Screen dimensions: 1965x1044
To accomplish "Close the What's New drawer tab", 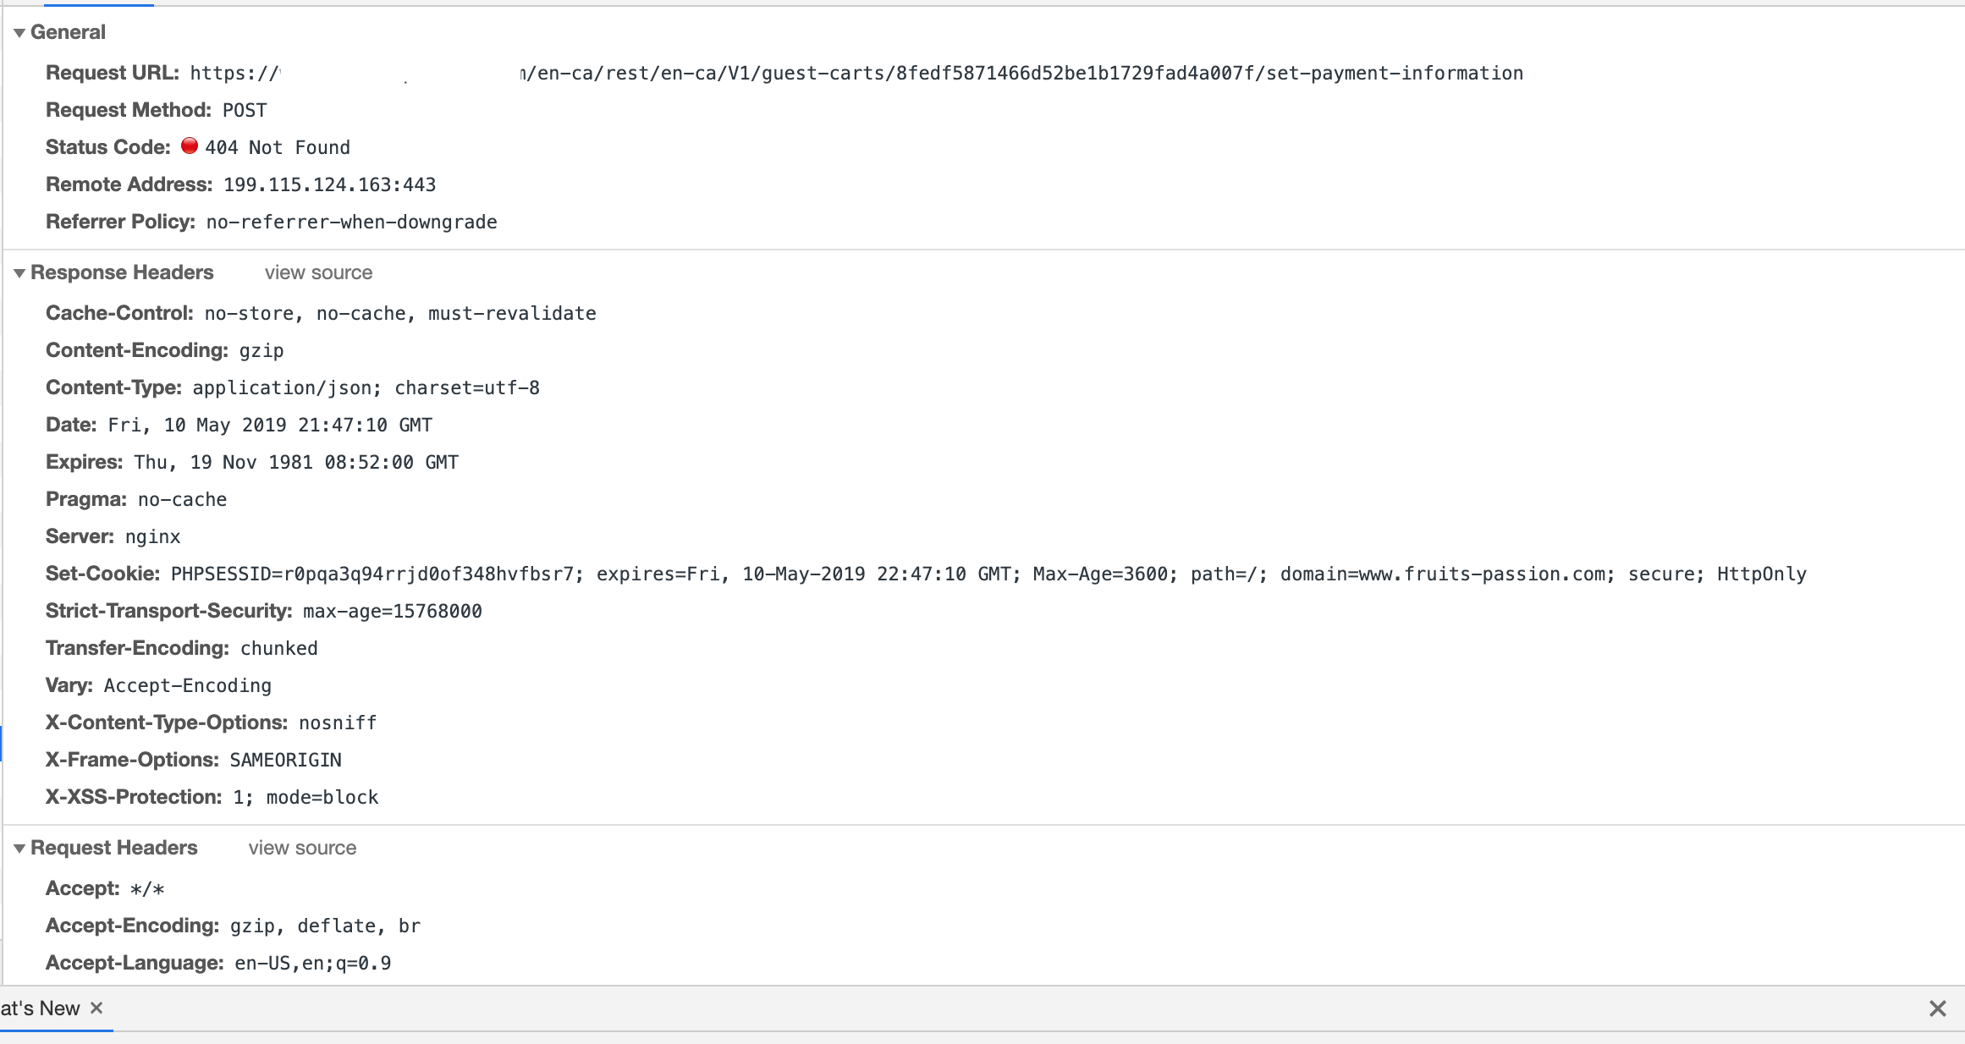I will coord(96,1008).
